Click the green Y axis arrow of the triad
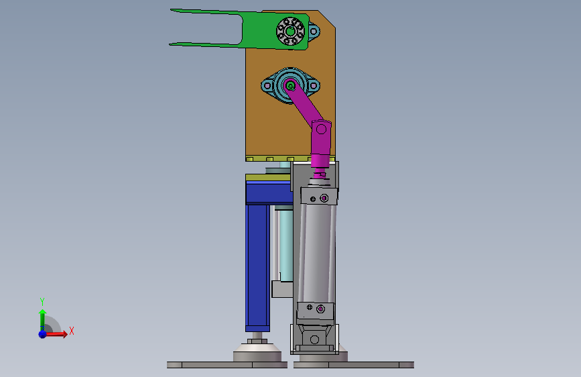The height and width of the screenshot is (377, 581). coord(43,319)
